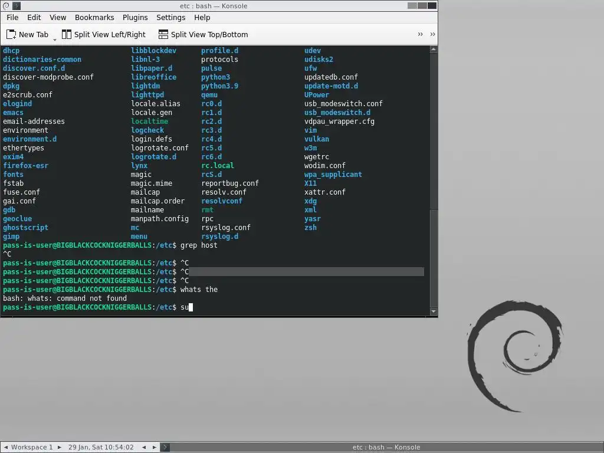Open the View menu
This screenshot has width=604, height=453.
(58, 17)
